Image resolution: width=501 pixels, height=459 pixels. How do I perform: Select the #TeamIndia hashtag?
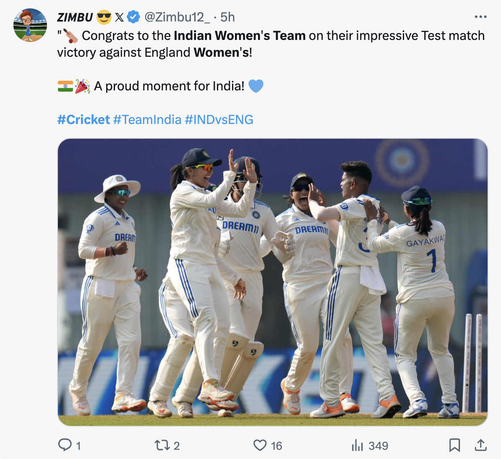coord(147,120)
